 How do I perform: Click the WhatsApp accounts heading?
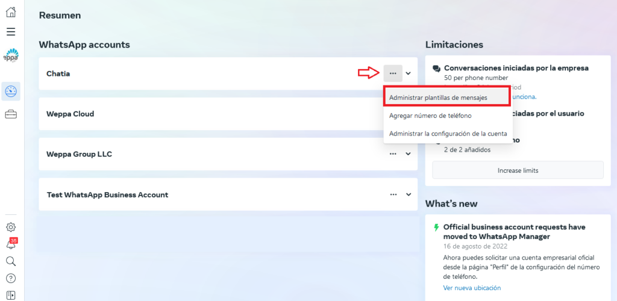click(x=84, y=45)
